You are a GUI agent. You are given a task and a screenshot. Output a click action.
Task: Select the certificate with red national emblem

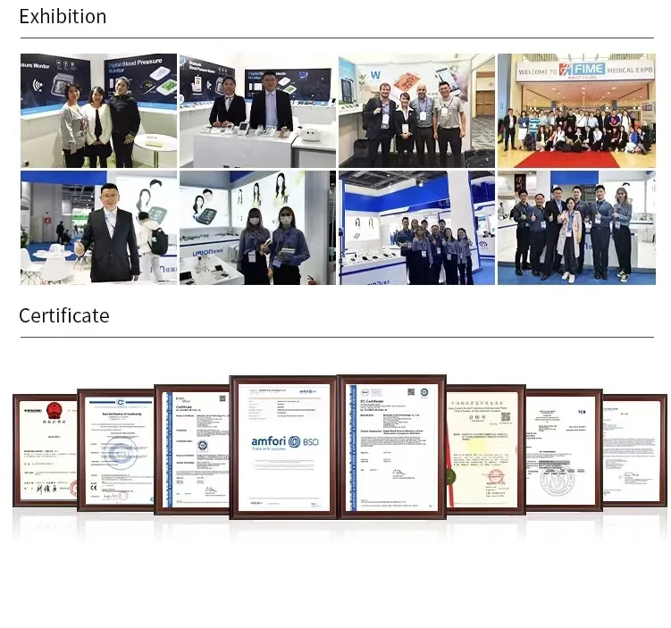(46, 450)
